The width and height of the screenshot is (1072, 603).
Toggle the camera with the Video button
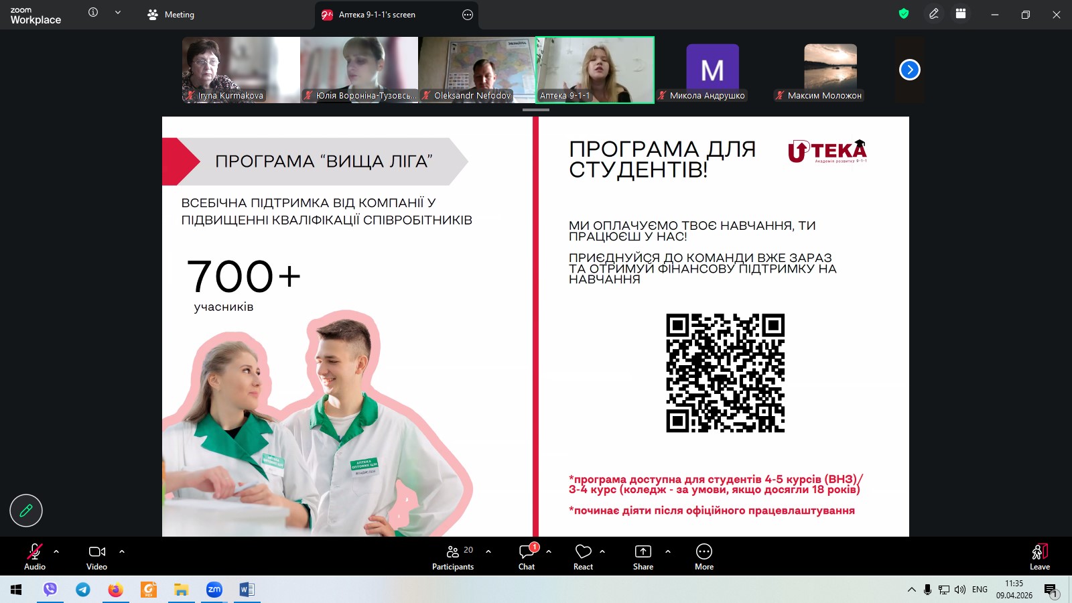coord(96,556)
